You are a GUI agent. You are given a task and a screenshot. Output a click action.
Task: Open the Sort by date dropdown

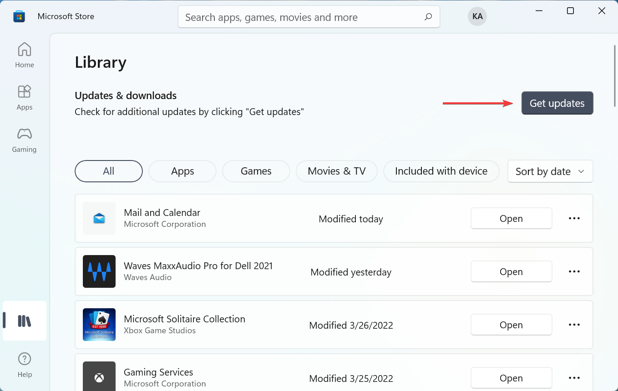pos(550,171)
